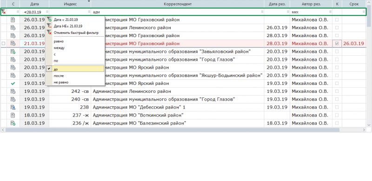This screenshot has height=181, width=372.
Task: Click status icon of red 21.03.19 row
Action: (13, 44)
